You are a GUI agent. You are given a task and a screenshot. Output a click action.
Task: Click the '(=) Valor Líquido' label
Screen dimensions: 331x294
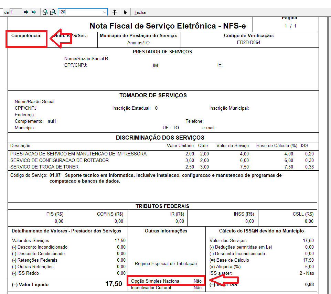pos(30,284)
